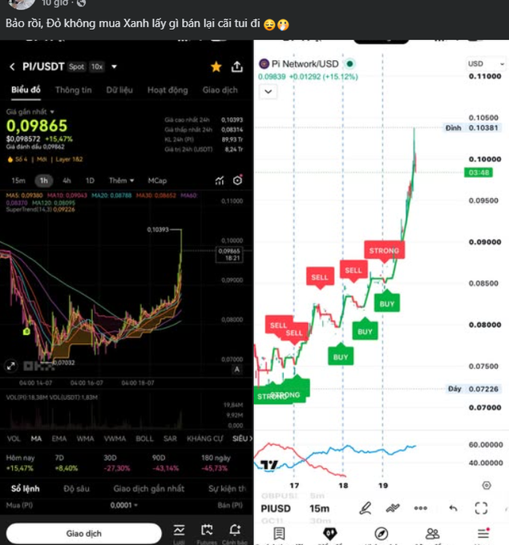
Task: Open chart settings hexagon icon
Action: click(x=237, y=180)
